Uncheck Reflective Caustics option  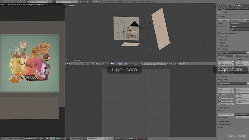click(x=219, y=98)
